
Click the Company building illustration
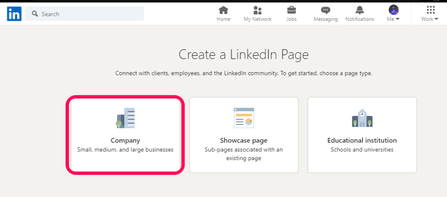125,118
